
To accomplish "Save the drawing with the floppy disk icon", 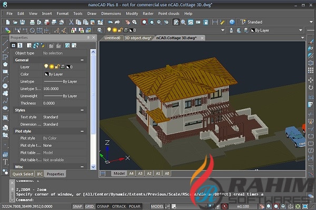I will [x=22, y=22].
